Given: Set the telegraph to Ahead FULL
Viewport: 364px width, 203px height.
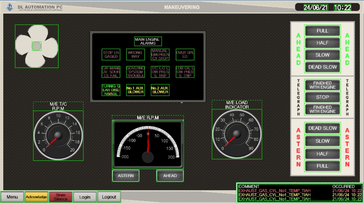Looking at the screenshot, I should click(322, 31).
